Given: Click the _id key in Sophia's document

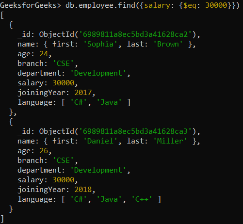Looking at the screenshot, I should (24, 34).
